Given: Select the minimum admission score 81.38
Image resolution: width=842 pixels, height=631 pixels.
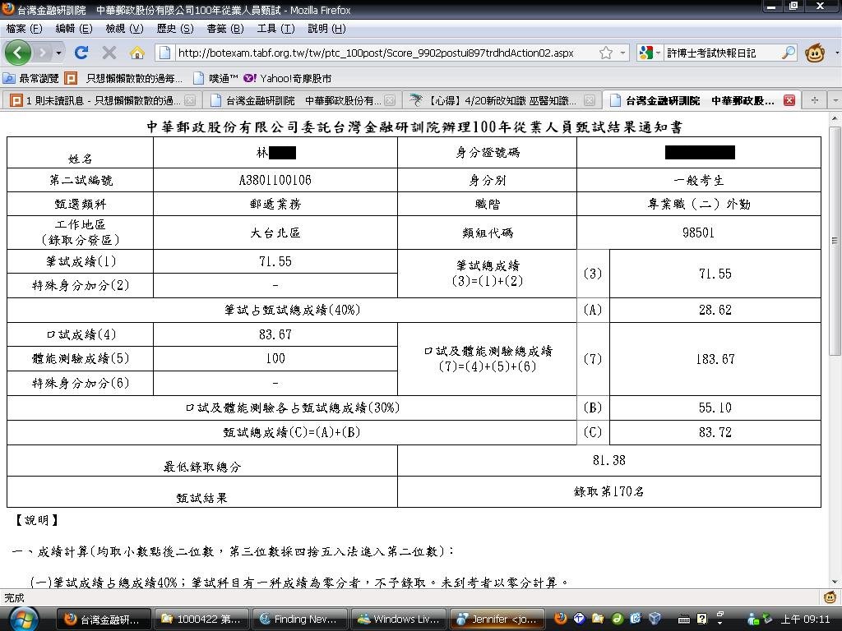Looking at the screenshot, I should pos(609,460).
